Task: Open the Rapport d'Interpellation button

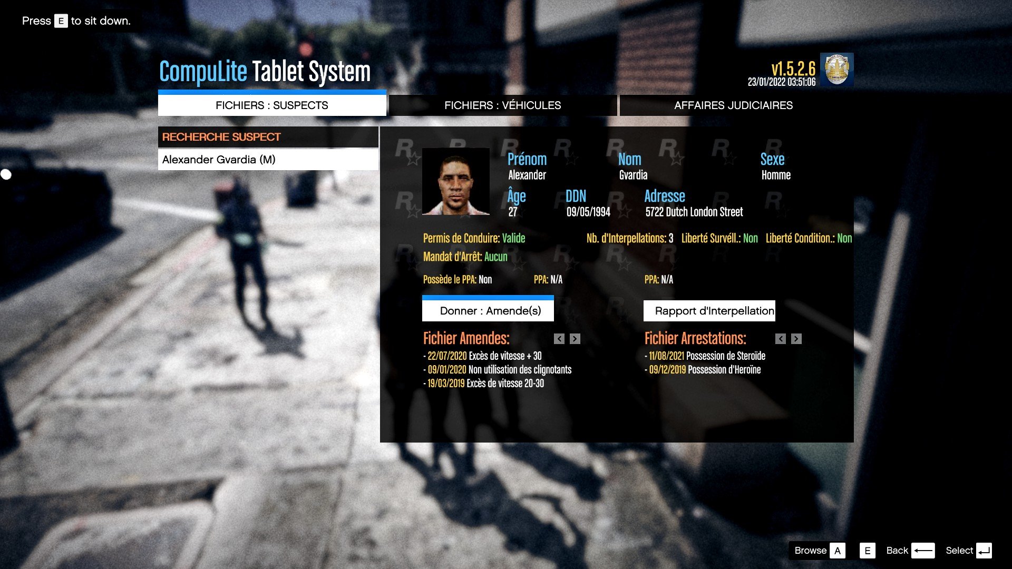Action: (x=709, y=311)
